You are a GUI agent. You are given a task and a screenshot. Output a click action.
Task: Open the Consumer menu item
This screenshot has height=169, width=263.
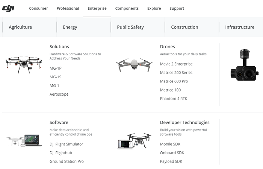38,8
